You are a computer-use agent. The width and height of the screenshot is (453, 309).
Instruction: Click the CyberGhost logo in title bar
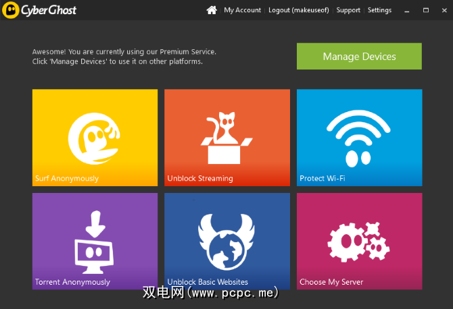pyautogui.click(x=39, y=10)
